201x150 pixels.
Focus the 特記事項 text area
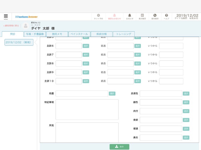[87, 109]
